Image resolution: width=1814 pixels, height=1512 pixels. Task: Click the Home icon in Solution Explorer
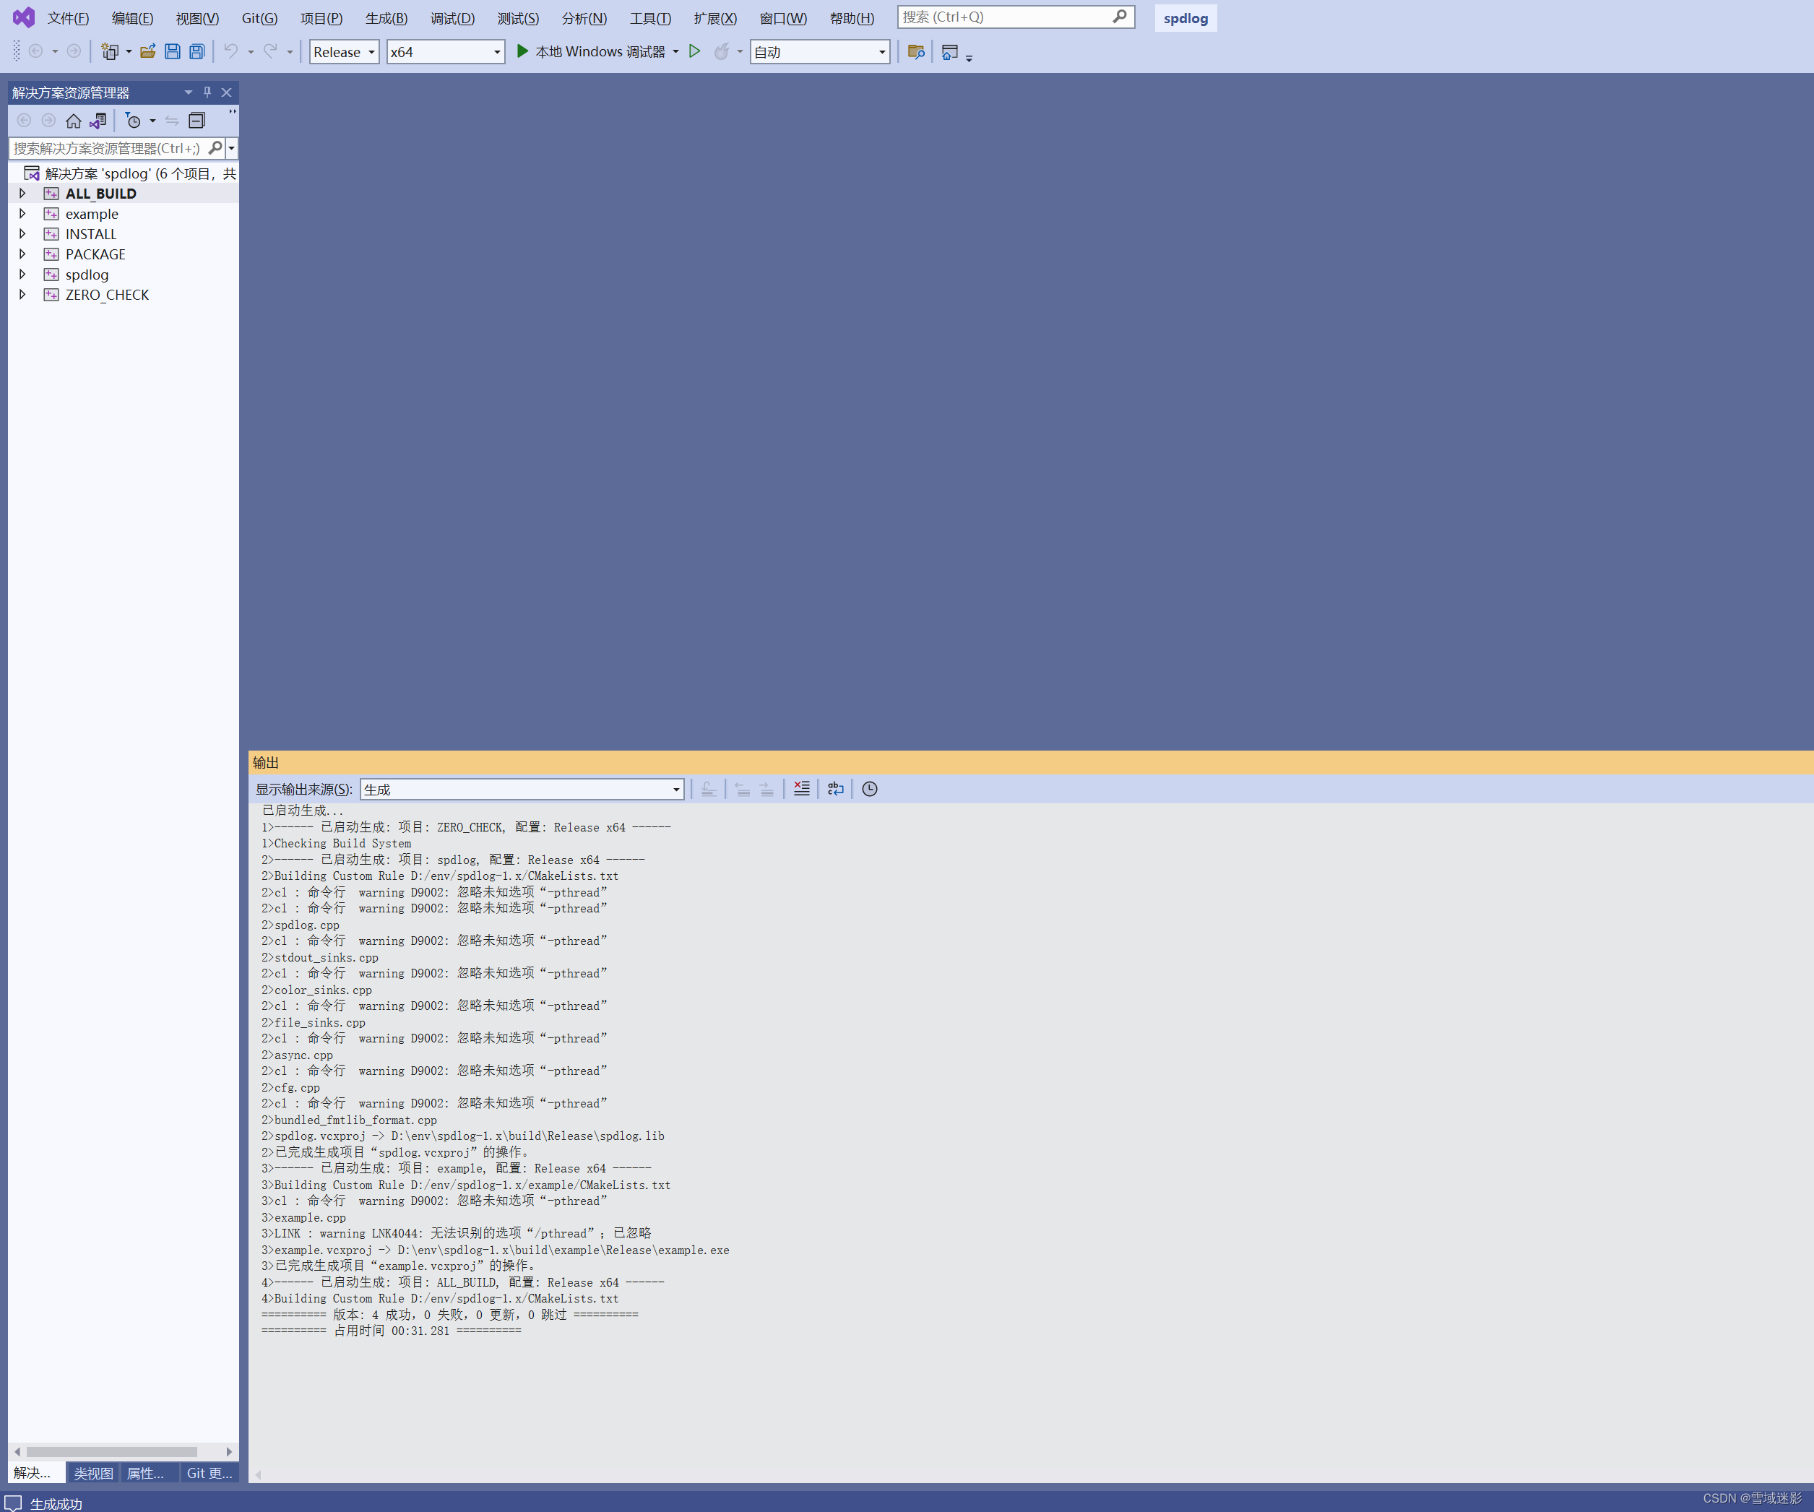pyautogui.click(x=74, y=121)
